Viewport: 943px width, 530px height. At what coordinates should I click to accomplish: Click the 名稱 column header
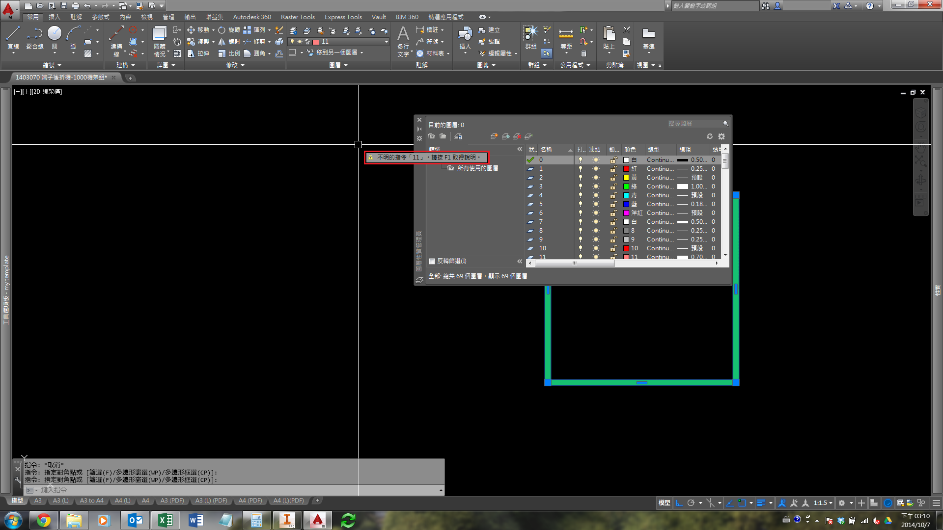556,149
